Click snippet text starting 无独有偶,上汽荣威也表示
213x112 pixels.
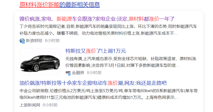[x=131, y=62]
